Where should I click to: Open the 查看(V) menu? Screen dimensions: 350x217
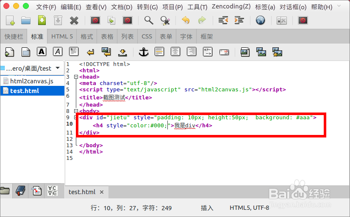(x=96, y=7)
